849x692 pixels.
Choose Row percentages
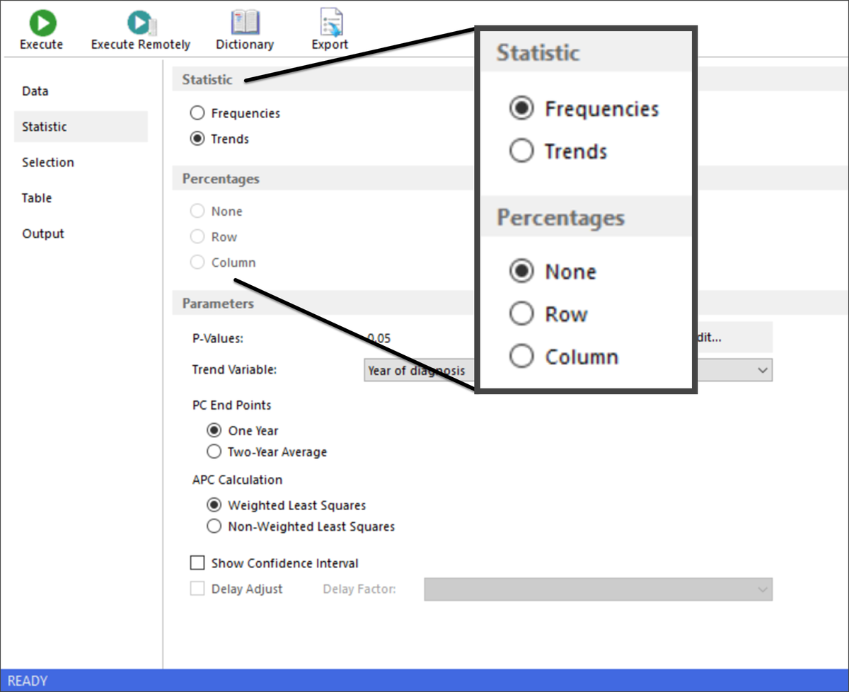click(197, 236)
